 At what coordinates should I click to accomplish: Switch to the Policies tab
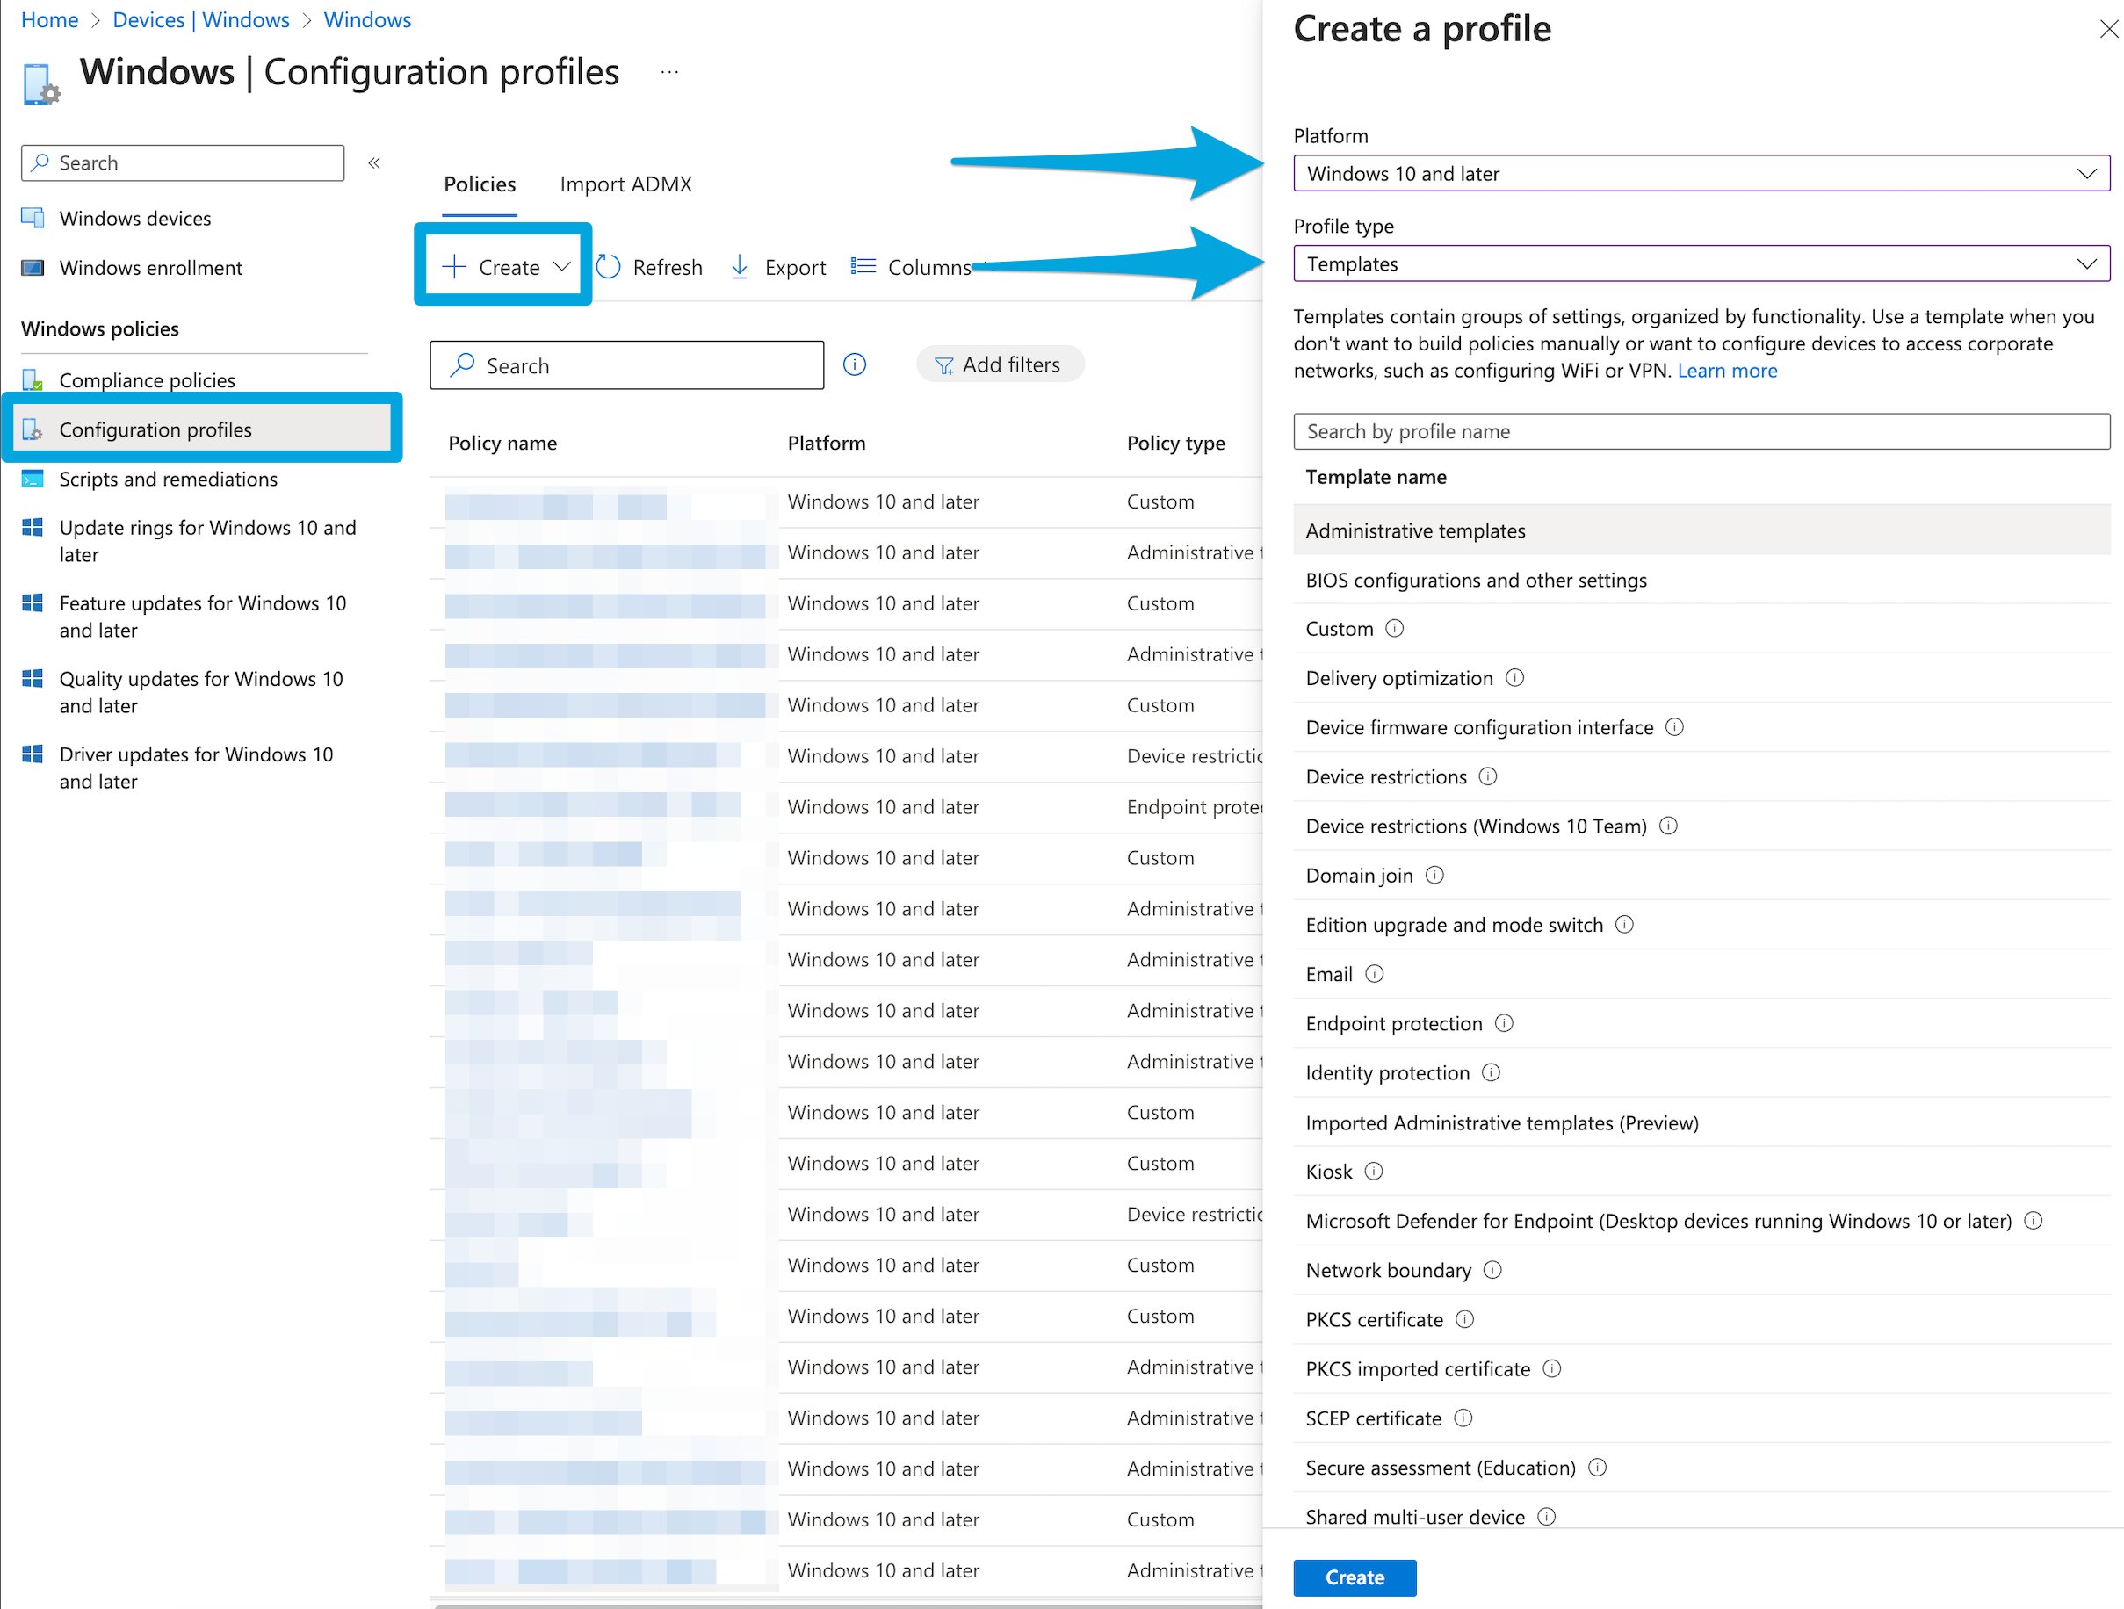(480, 184)
